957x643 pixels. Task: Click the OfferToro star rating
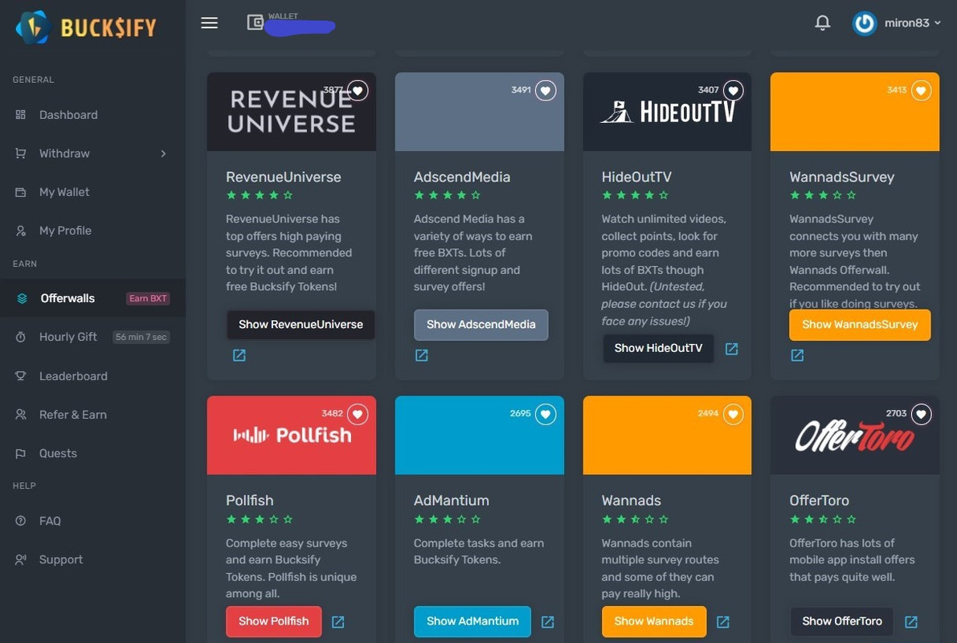click(x=823, y=519)
